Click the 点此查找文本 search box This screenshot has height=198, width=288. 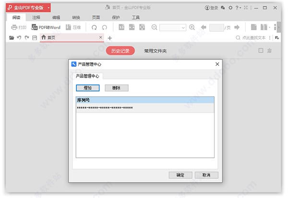click(x=251, y=37)
